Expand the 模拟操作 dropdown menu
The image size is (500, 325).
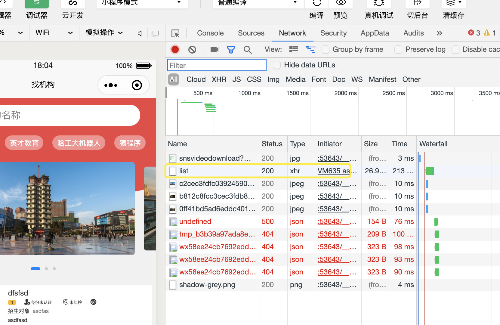[104, 32]
